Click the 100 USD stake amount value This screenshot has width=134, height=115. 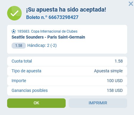pos(115,81)
